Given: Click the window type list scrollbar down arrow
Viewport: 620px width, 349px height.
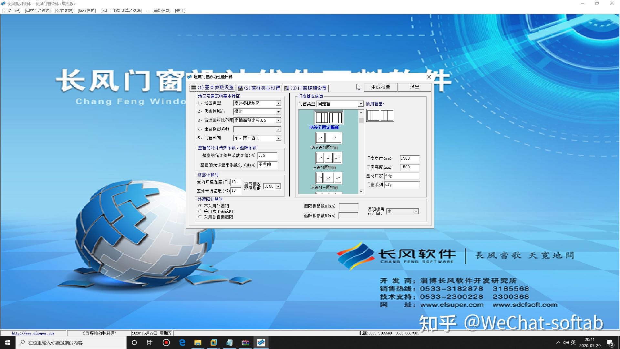Looking at the screenshot, I should pos(361,191).
